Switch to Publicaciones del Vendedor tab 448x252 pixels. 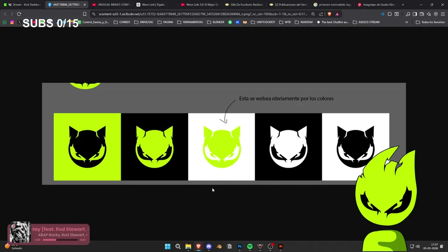point(288,5)
